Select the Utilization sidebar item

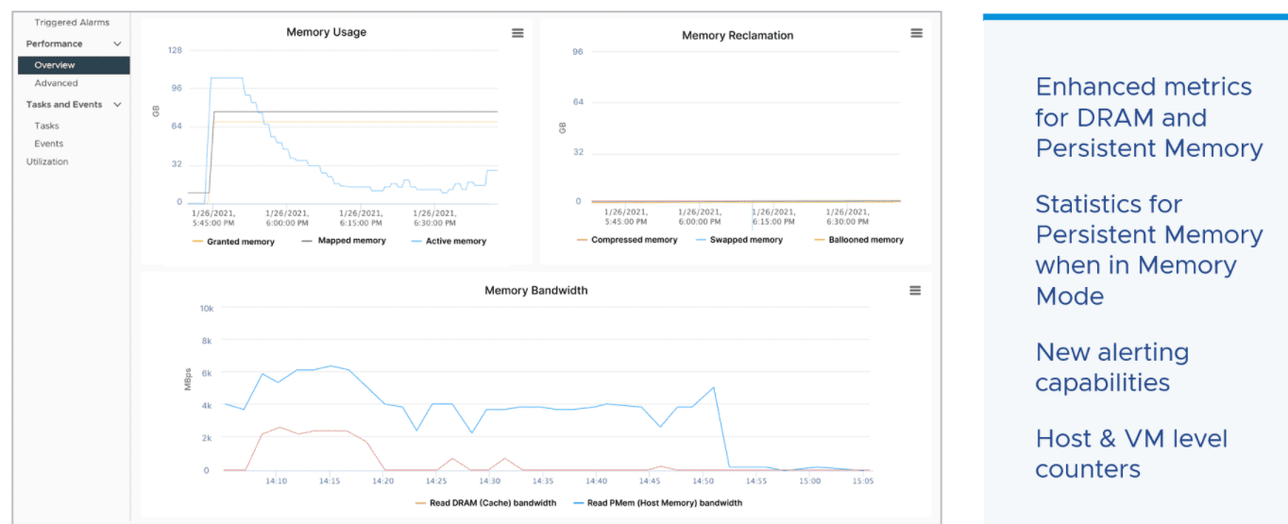[x=47, y=161]
